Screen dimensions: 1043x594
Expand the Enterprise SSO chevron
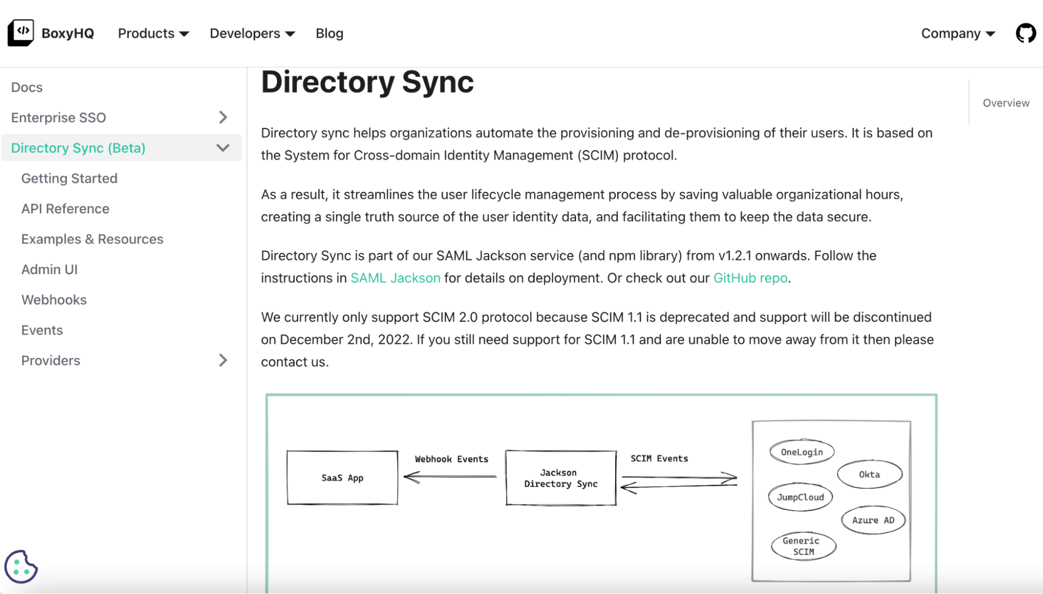pyautogui.click(x=223, y=117)
